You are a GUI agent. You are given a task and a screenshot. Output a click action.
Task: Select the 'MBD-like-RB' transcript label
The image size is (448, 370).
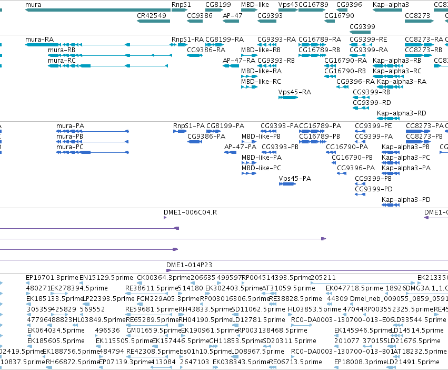tap(261, 50)
